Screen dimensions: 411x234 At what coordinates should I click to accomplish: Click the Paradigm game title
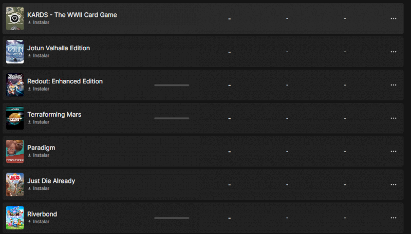tap(41, 147)
